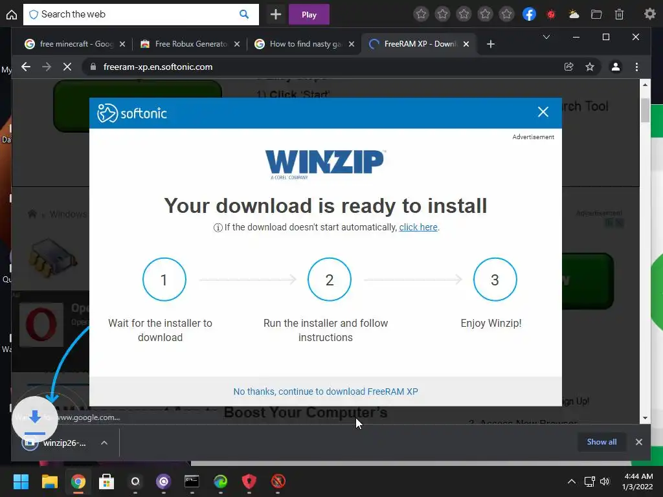This screenshot has width=663, height=497.
Task: Open File Explorer from taskbar
Action: (x=49, y=481)
